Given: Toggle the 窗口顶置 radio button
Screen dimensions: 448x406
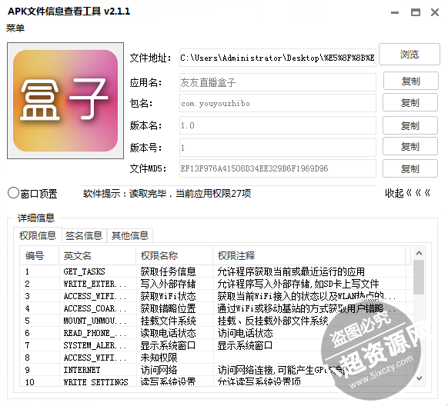Looking at the screenshot, I should [x=13, y=193].
